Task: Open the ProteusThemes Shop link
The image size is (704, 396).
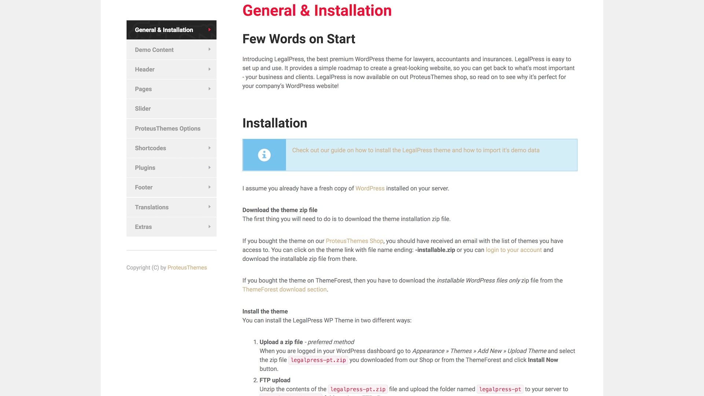Action: 354,241
